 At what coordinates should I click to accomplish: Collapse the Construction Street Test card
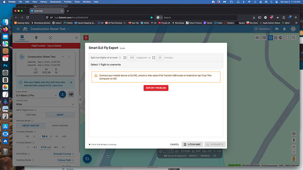pyautogui.click(x=63, y=57)
